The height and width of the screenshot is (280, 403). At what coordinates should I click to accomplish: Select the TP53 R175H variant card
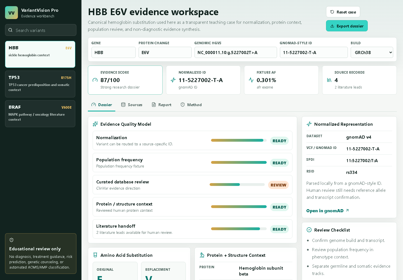click(40, 84)
